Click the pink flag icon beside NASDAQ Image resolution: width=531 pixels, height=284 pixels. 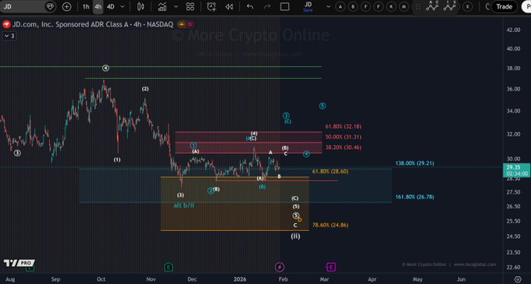190,24
